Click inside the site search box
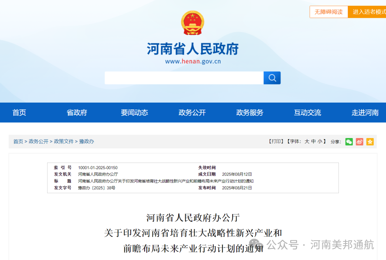Viewport: 386px width, 260px height. (x=184, y=78)
